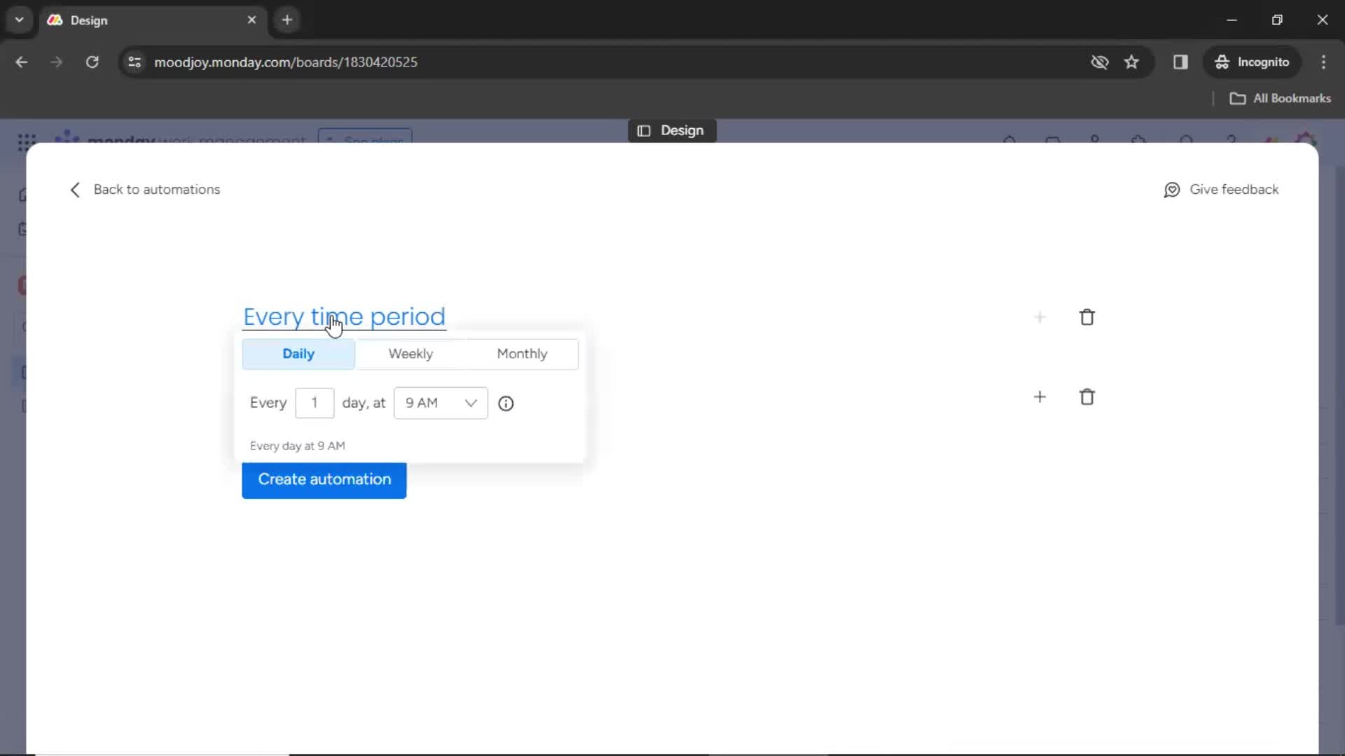Click the Daily tab in scheduler
This screenshot has height=756, width=1345.
coord(298,353)
